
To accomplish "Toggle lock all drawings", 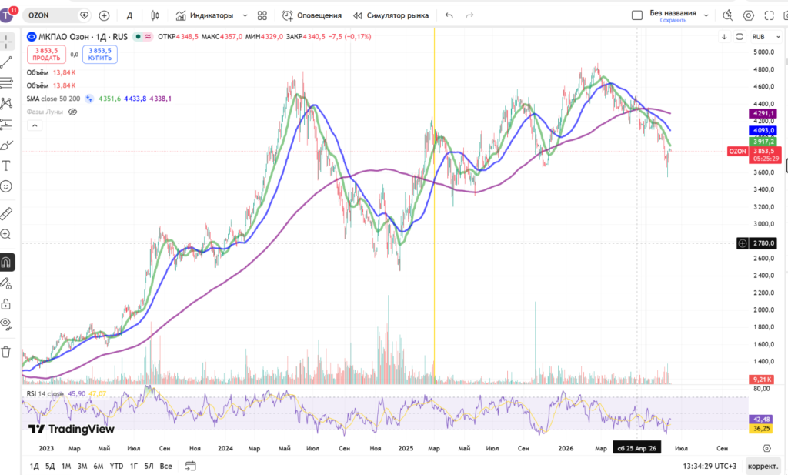I will point(6,304).
